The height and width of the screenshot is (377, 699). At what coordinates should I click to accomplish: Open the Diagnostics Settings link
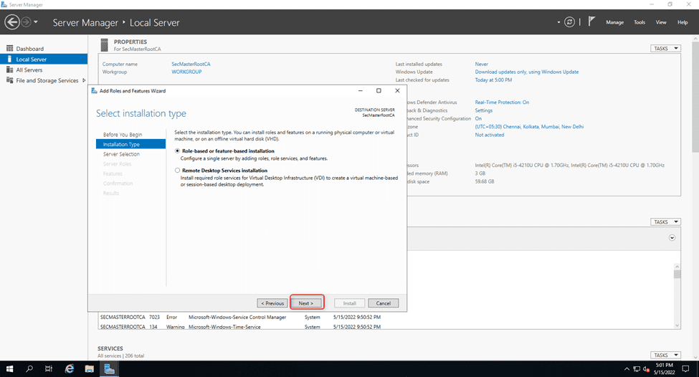point(484,110)
